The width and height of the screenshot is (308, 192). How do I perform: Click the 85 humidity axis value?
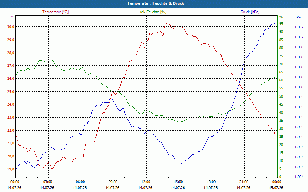coord(281,40)
